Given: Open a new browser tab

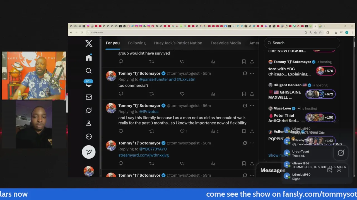Looking at the screenshot, I should click(x=325, y=26).
